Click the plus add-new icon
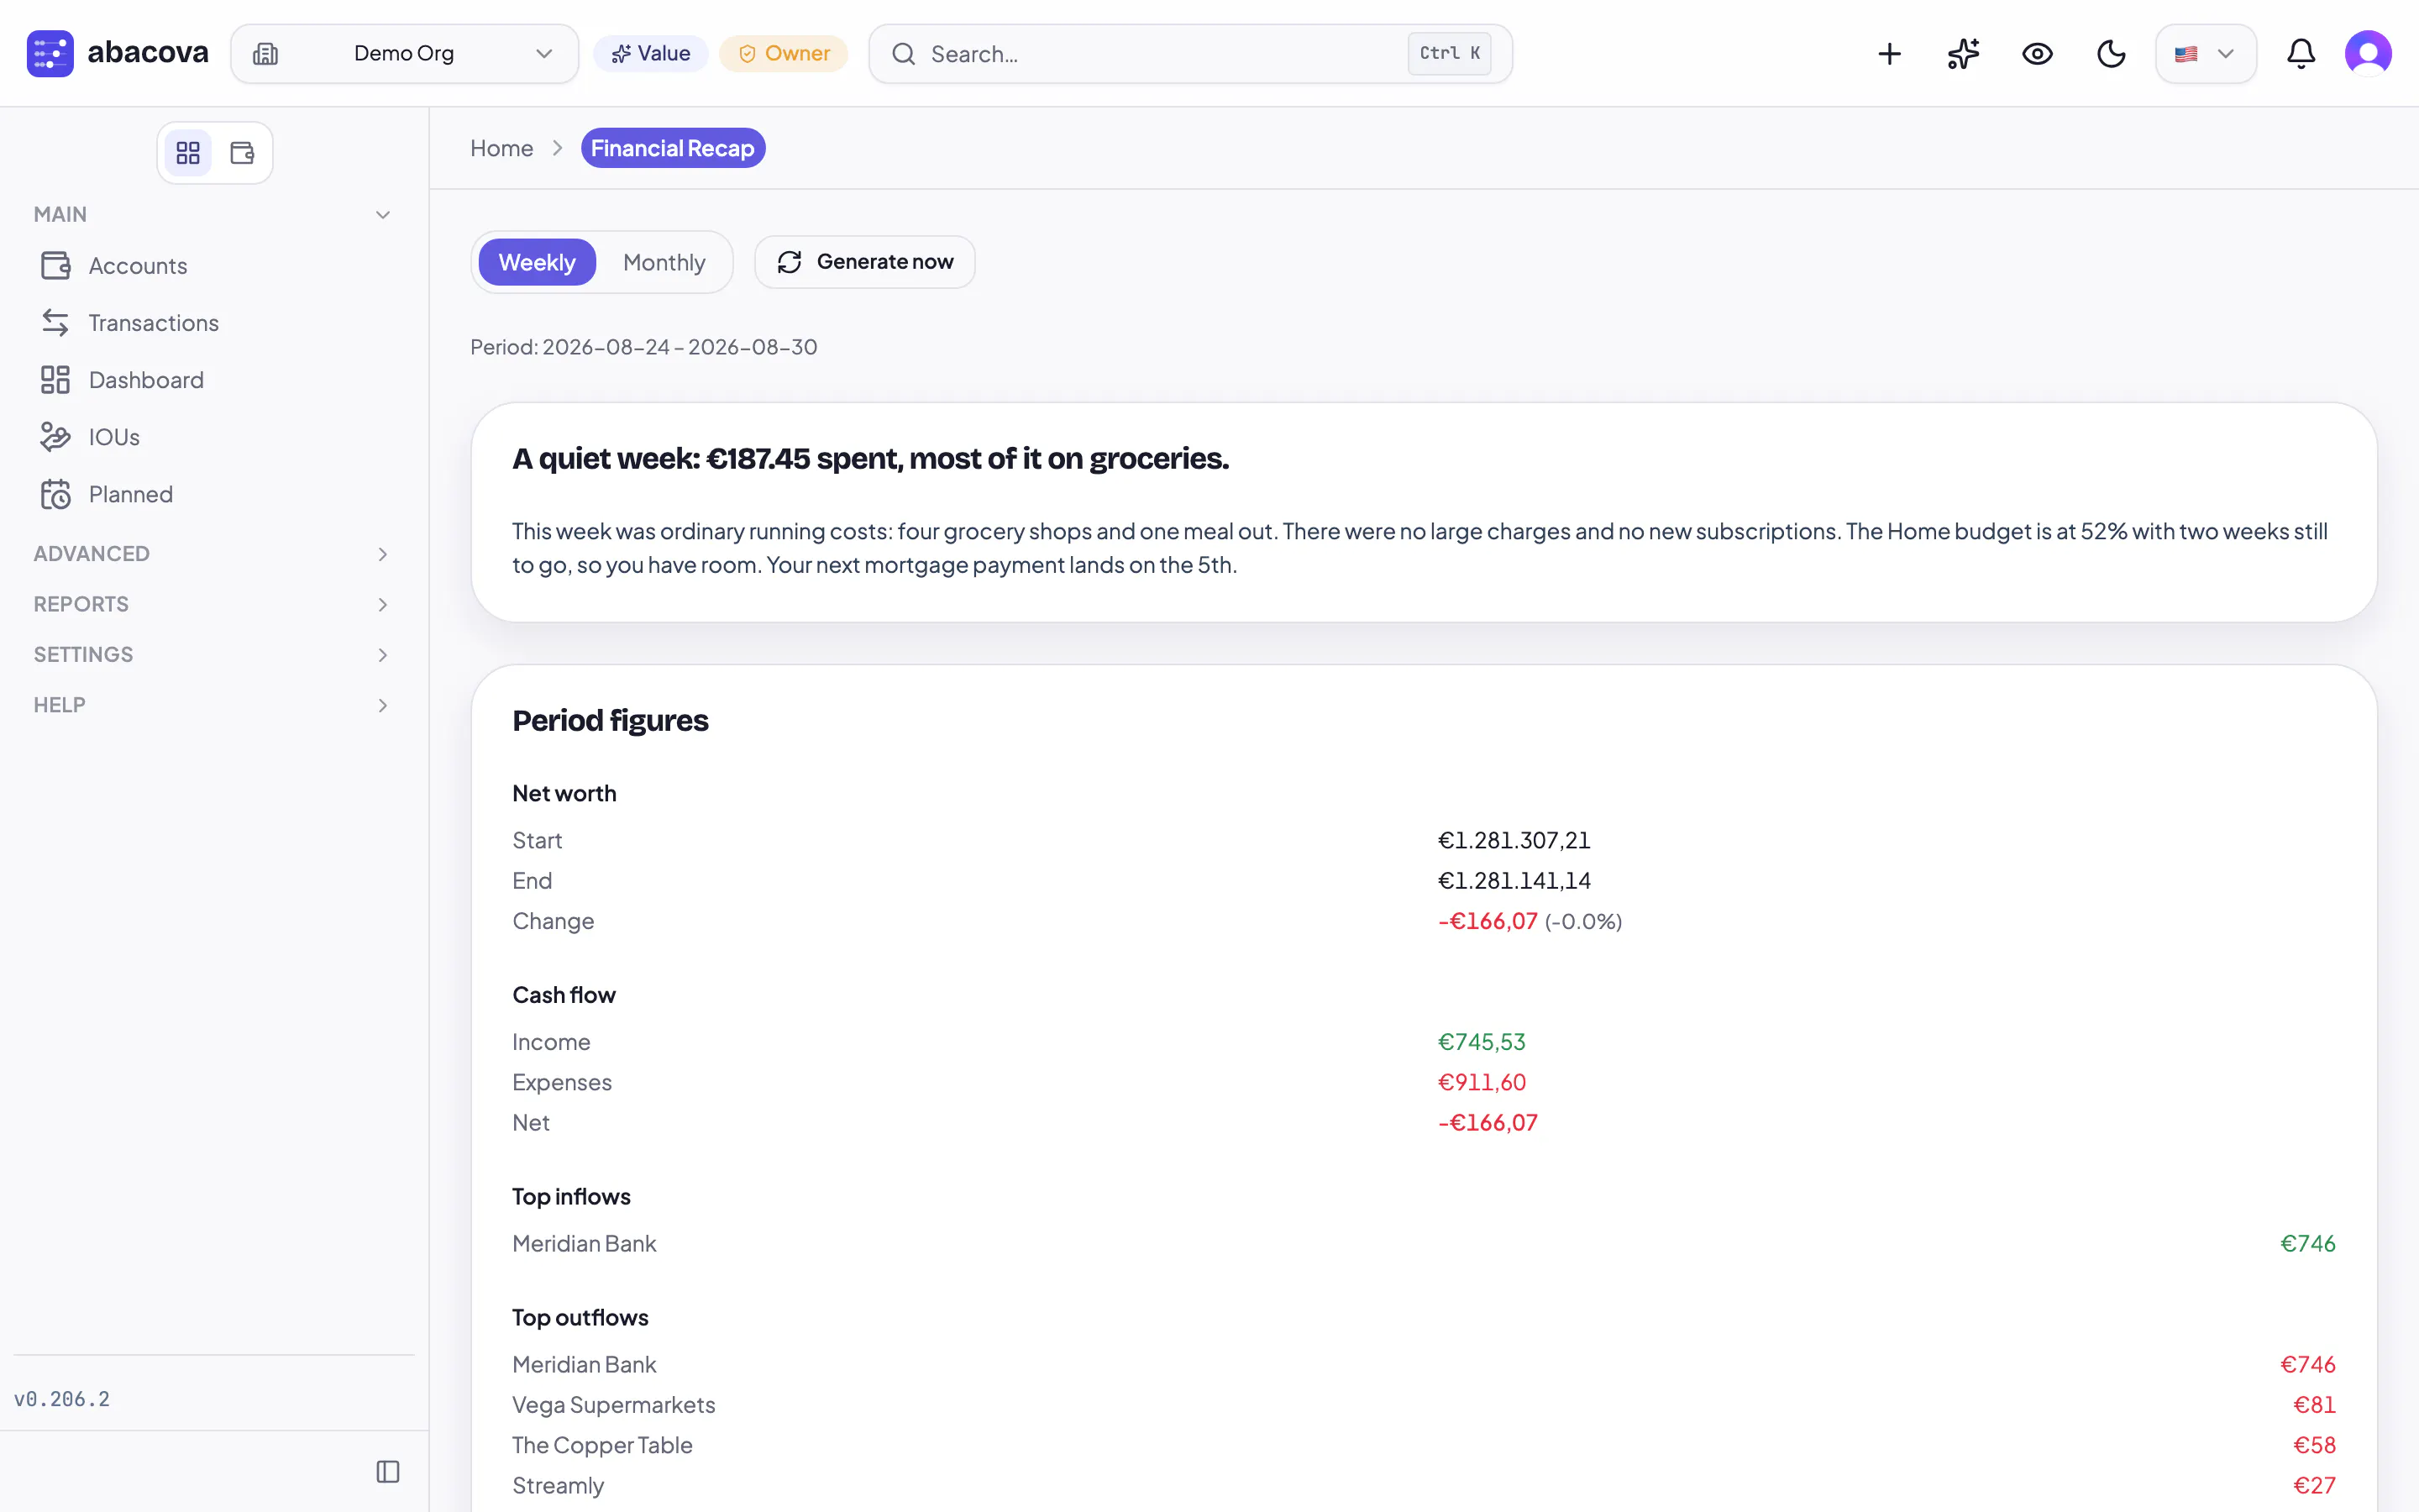 pyautogui.click(x=1889, y=54)
